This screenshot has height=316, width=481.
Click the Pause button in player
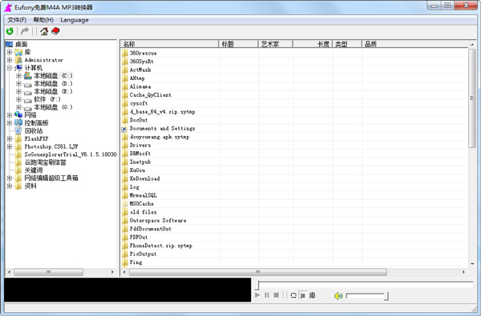tap(267, 295)
